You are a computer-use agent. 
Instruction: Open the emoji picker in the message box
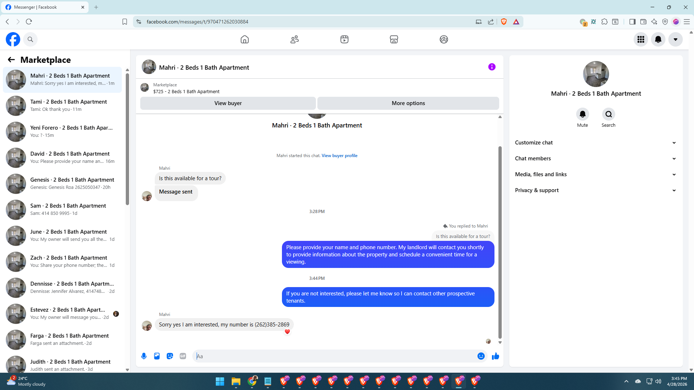tap(481, 356)
